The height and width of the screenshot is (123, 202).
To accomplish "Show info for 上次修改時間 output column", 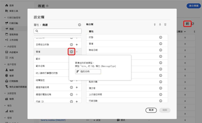I will click(161, 94).
